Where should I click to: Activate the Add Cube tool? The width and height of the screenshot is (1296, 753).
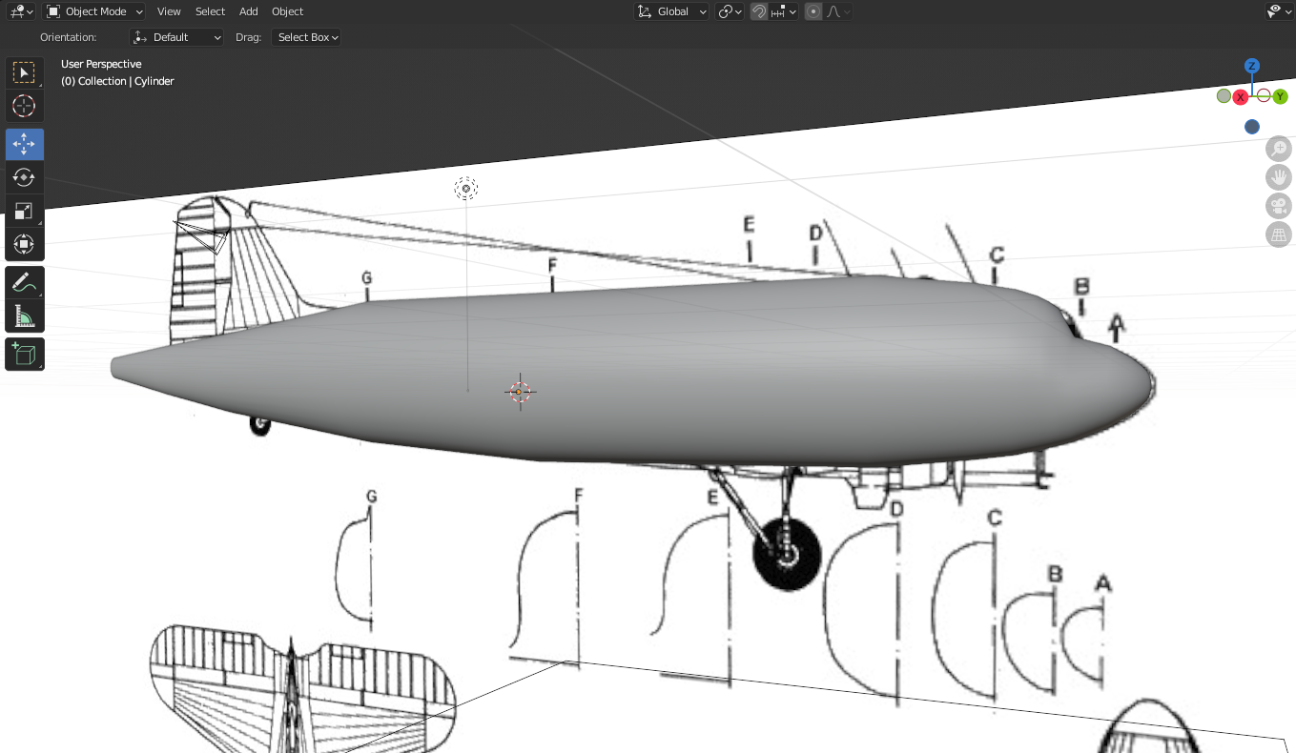point(24,354)
